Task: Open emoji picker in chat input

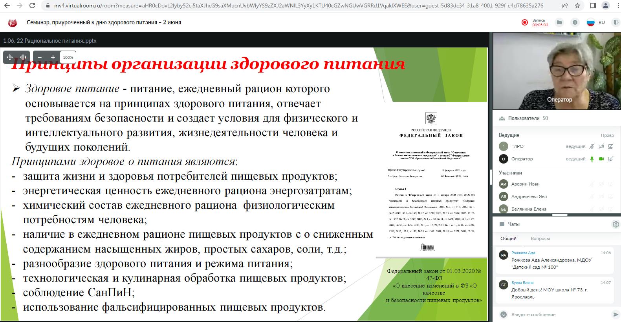Action: [x=503, y=315]
